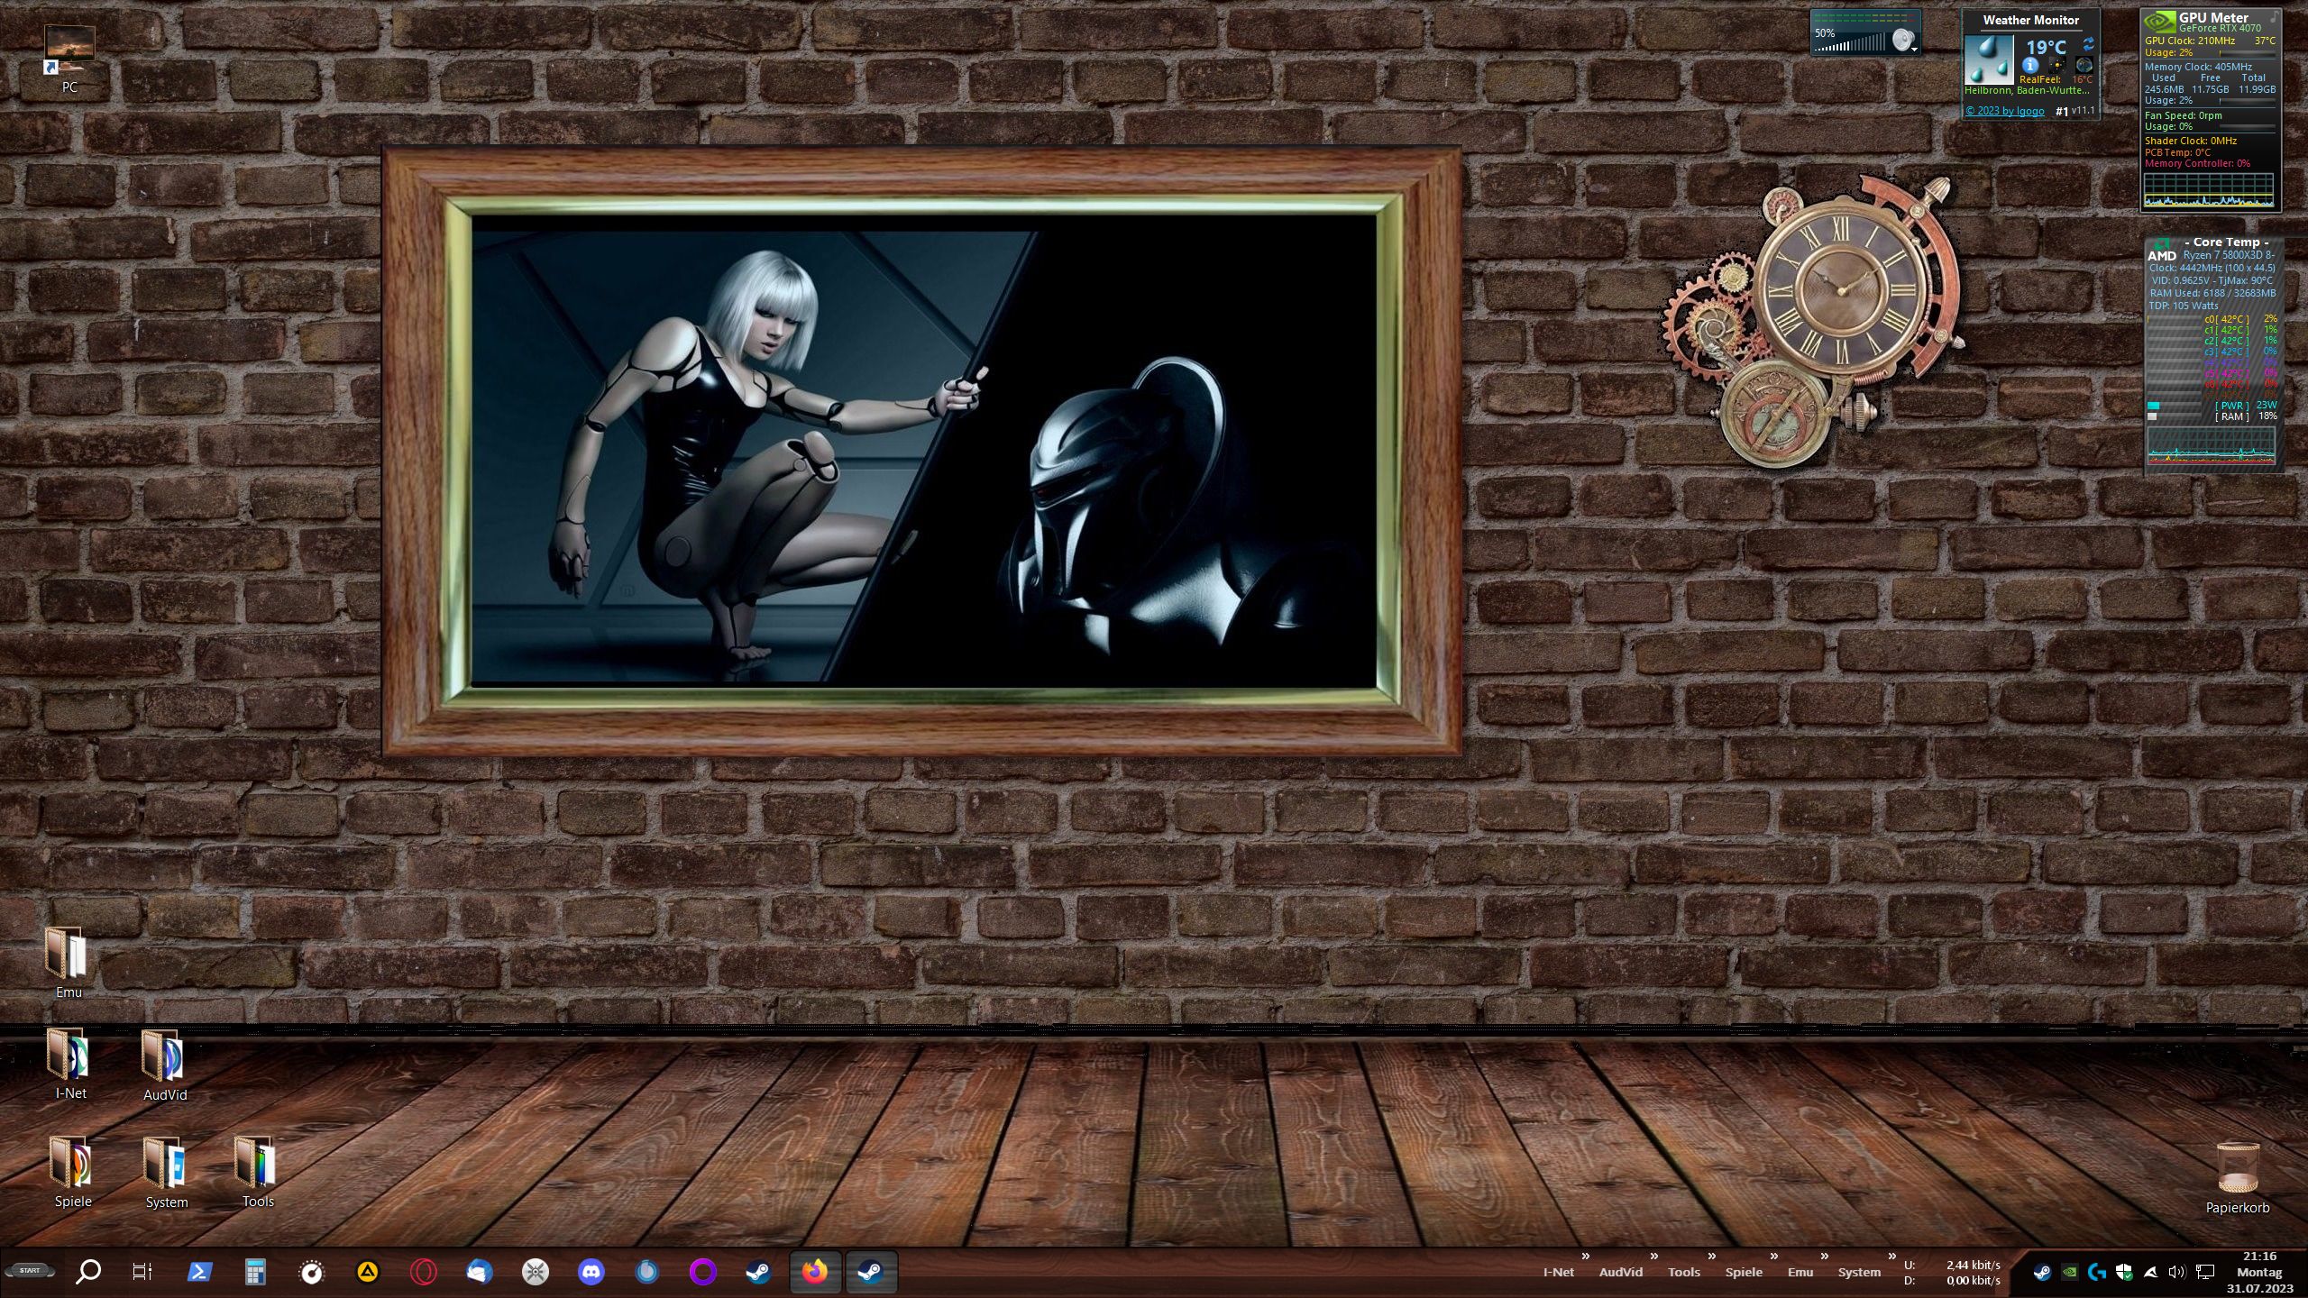Expand the System toolbar chevron
This screenshot has width=2308, height=1298.
coord(1891,1256)
